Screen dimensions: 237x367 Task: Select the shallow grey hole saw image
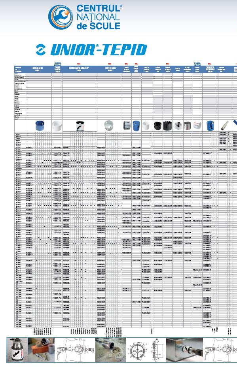(108, 126)
